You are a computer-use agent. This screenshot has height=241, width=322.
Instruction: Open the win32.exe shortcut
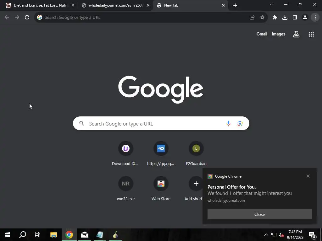tap(125, 189)
